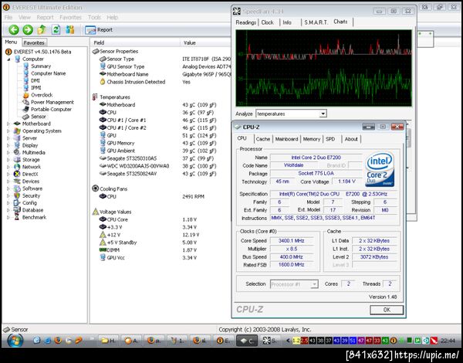The width and height of the screenshot is (463, 363).
Task: Switch to the Favorites tab in EVEREST
Action: click(x=34, y=42)
